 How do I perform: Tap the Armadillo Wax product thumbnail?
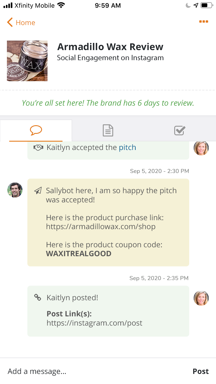pyautogui.click(x=27, y=61)
